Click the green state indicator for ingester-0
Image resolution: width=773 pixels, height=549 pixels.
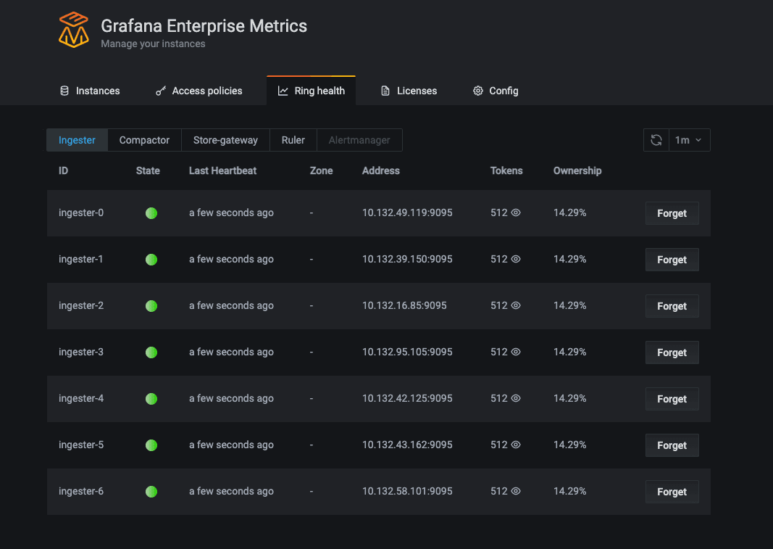click(x=151, y=213)
